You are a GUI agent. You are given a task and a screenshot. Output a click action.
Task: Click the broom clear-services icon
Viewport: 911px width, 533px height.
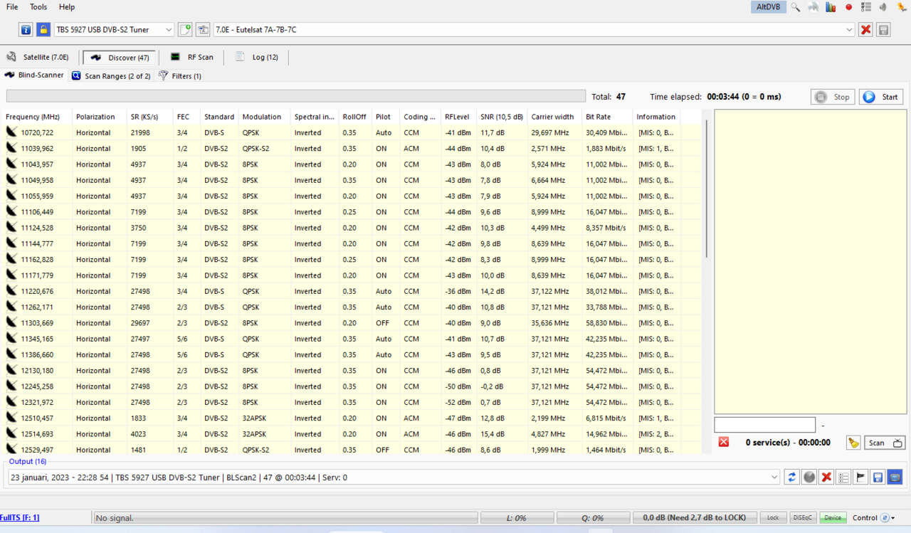pyautogui.click(x=853, y=443)
